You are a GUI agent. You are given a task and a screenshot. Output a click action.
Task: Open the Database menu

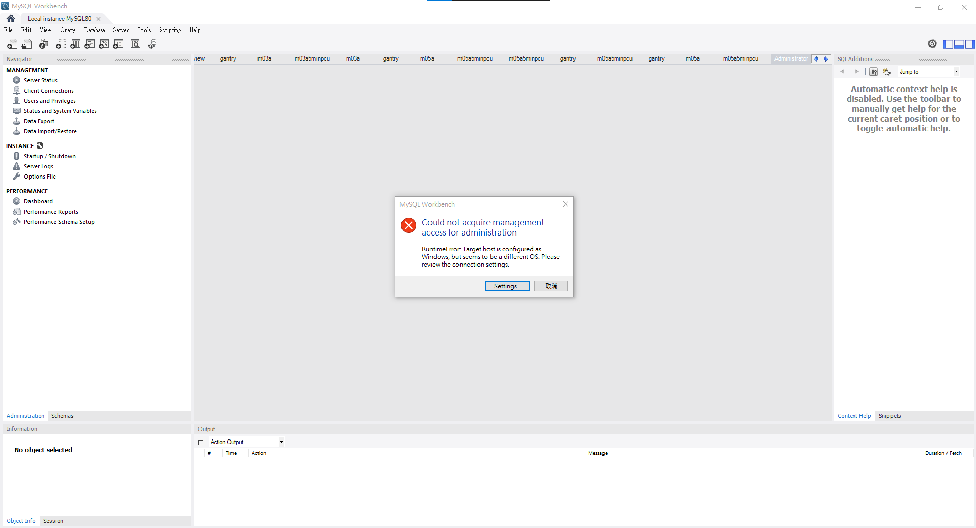pyautogui.click(x=95, y=30)
